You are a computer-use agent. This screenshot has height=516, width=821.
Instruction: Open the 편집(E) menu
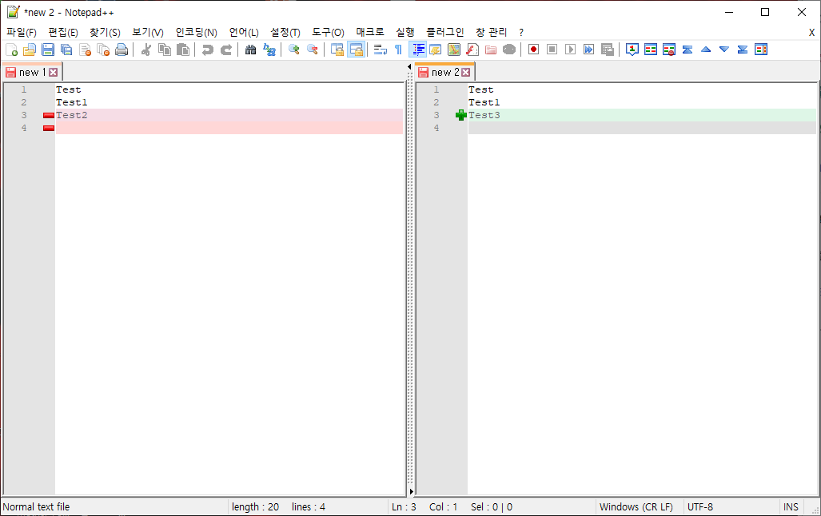(x=63, y=33)
